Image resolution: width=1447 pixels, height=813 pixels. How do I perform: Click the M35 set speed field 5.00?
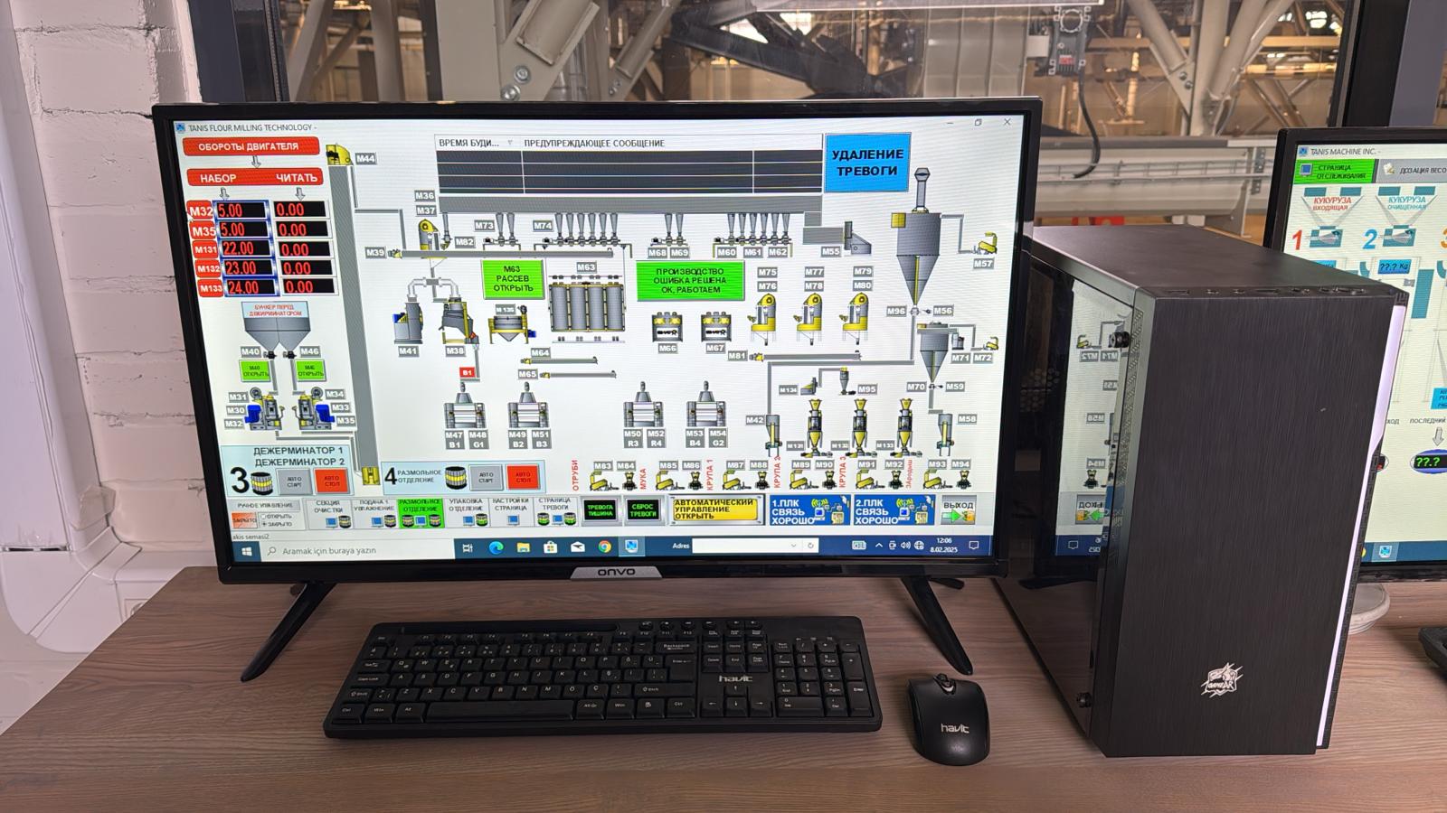click(x=244, y=229)
